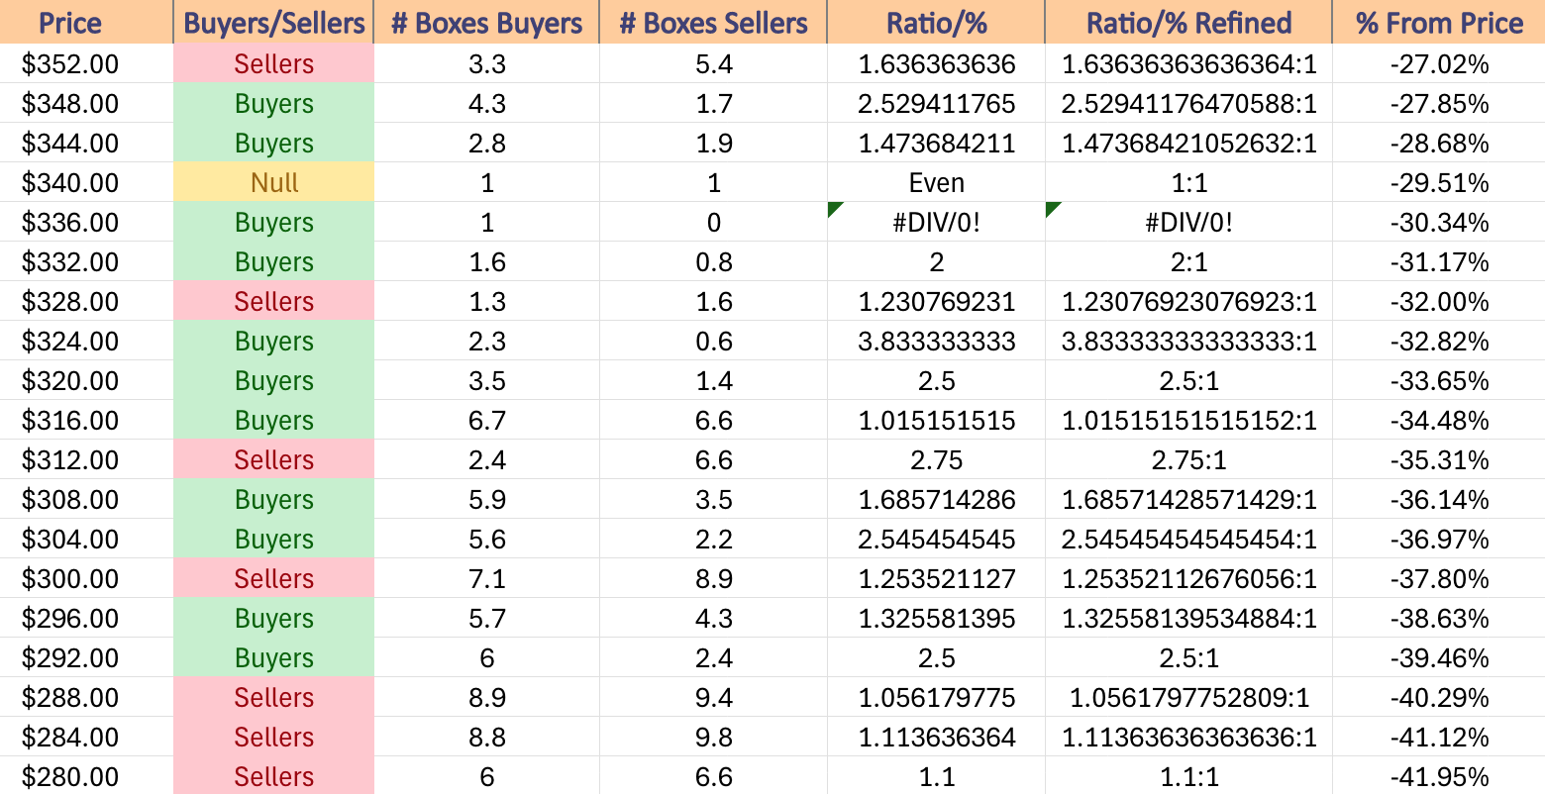
Task: Click the Buyers cell for $348.00
Action: [x=273, y=103]
